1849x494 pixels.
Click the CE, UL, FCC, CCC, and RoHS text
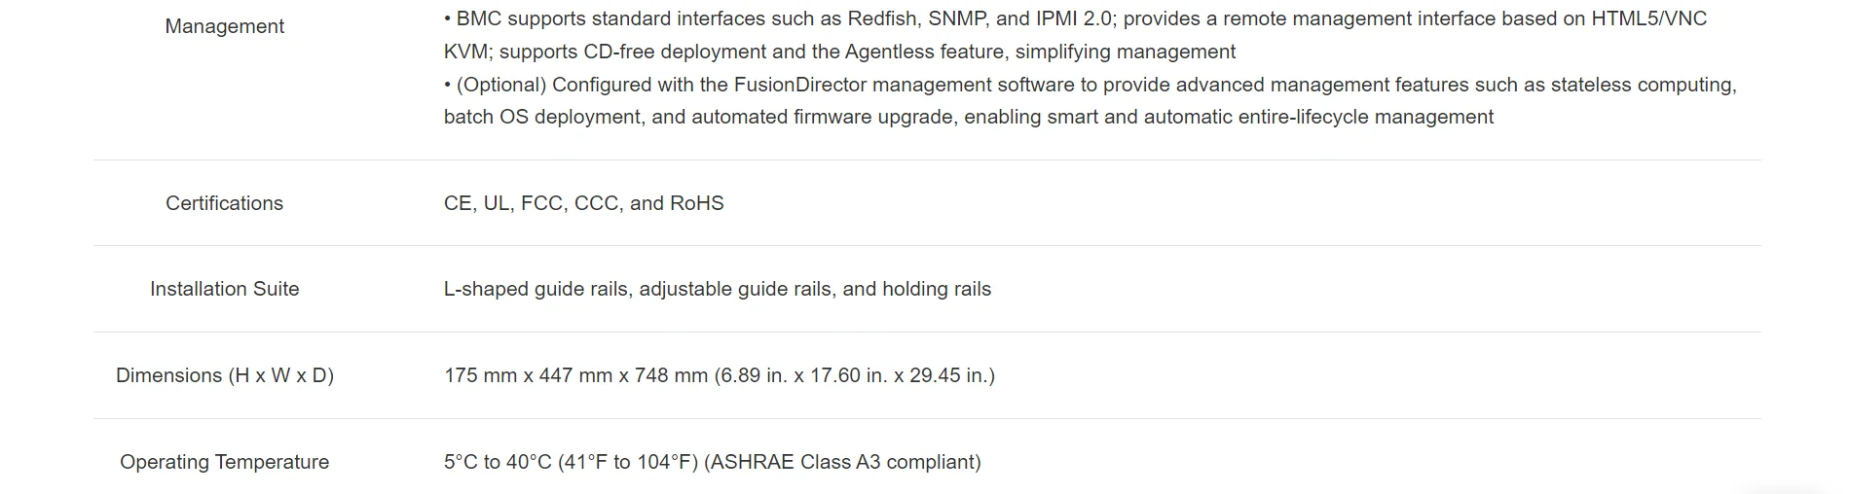click(x=583, y=203)
